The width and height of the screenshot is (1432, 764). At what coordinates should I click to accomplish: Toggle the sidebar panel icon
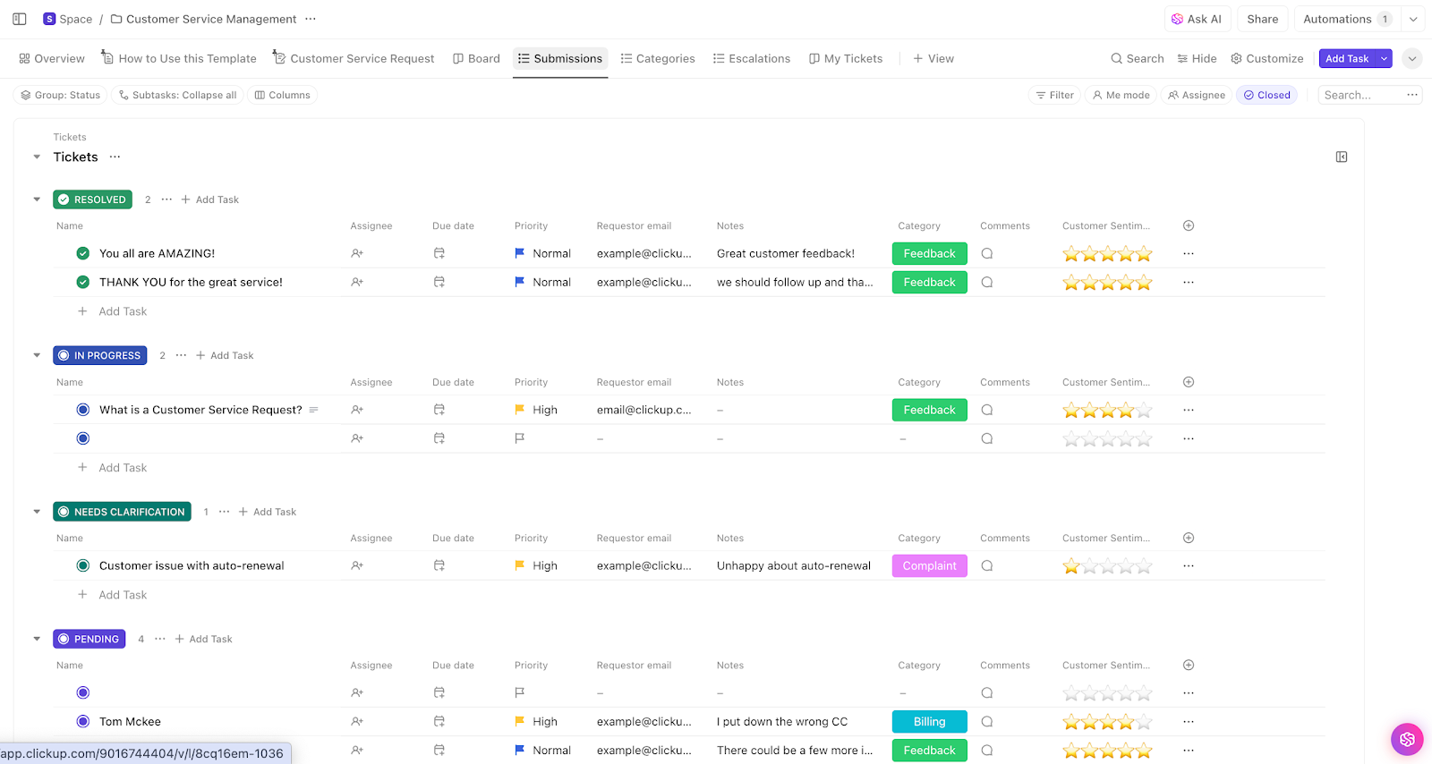(19, 19)
